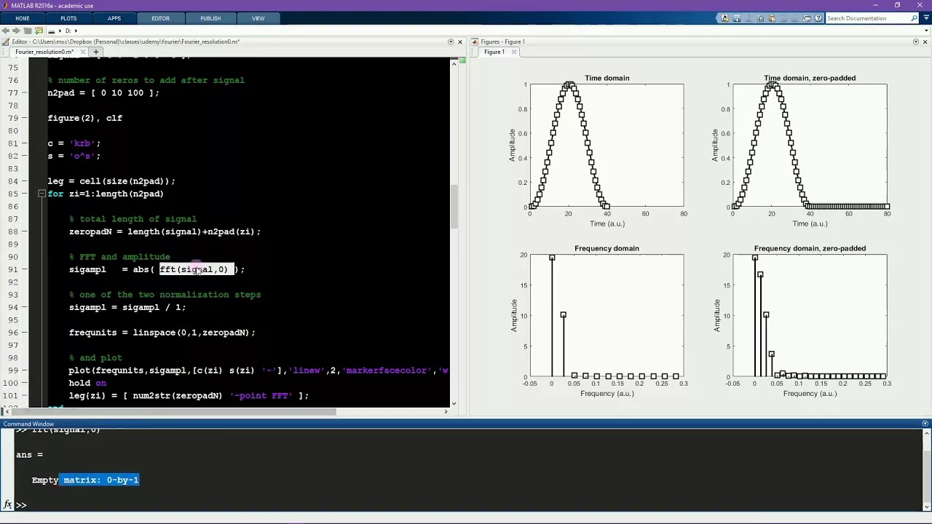
Task: Open Command Window actions dropdown
Action: pyautogui.click(x=925, y=424)
